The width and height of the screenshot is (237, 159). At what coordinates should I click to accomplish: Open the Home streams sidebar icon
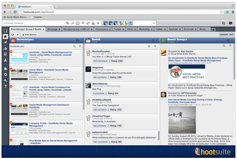5,37
